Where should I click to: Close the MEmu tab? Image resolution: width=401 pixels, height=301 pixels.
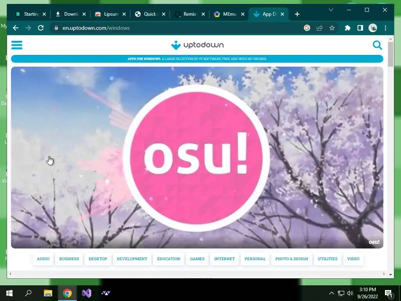[243, 14]
